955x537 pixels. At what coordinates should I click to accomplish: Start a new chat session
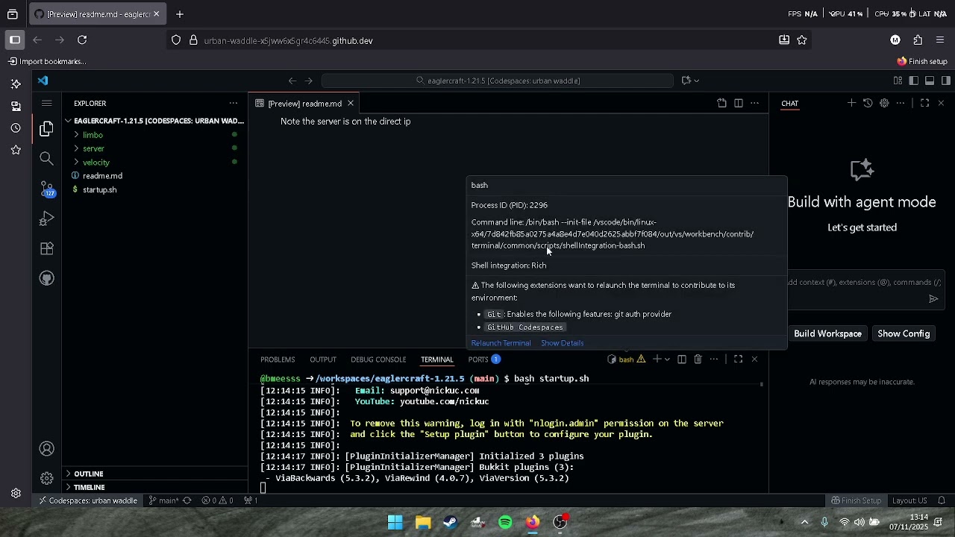pos(851,103)
